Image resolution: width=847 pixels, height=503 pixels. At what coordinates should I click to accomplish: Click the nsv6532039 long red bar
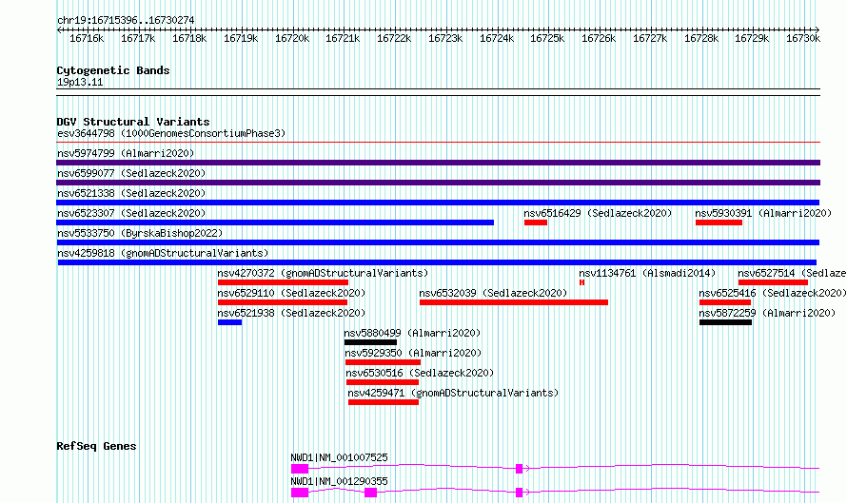pyautogui.click(x=514, y=302)
